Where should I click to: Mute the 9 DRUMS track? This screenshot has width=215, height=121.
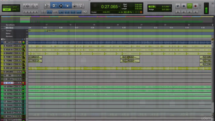[20, 72]
